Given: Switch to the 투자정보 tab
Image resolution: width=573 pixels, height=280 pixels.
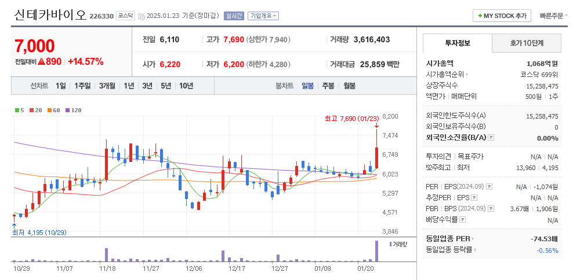Looking at the screenshot, I should [458, 43].
